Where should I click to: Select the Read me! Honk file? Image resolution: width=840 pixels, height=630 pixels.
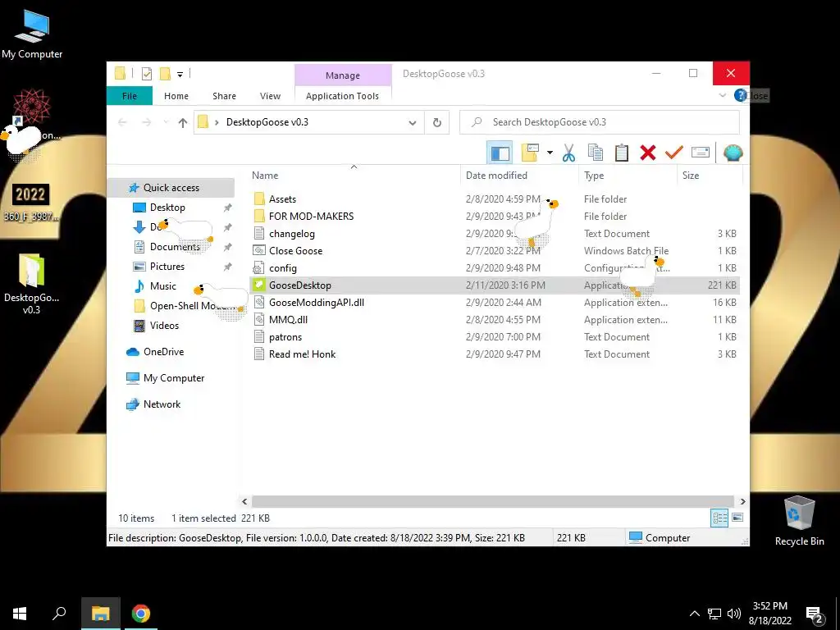click(302, 354)
